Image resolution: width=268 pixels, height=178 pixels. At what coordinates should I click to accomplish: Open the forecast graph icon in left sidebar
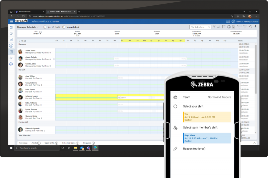point(11,39)
